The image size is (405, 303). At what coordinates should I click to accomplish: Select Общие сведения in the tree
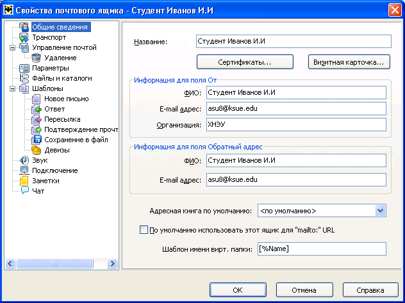click(x=60, y=27)
